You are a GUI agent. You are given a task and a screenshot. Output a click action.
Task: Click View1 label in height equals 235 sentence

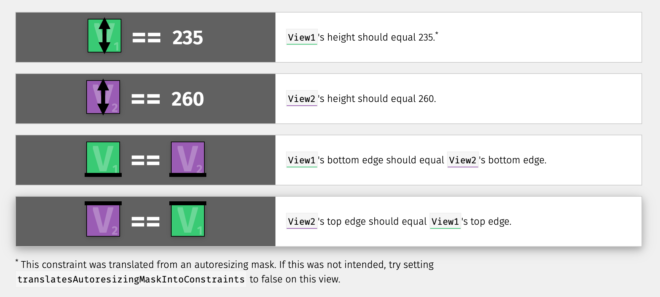click(302, 37)
